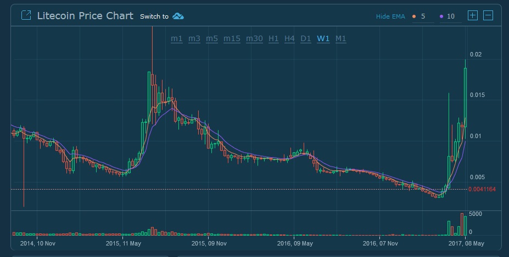Image resolution: width=509 pixels, height=257 pixels.
Task: Click the 2017, 08 May date label
Action: 466,243
